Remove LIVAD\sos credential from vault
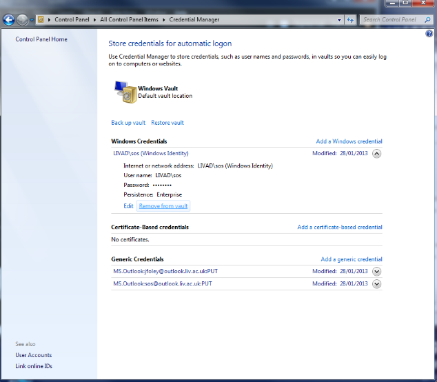Viewport: 437px width, 382px height. [x=163, y=206]
